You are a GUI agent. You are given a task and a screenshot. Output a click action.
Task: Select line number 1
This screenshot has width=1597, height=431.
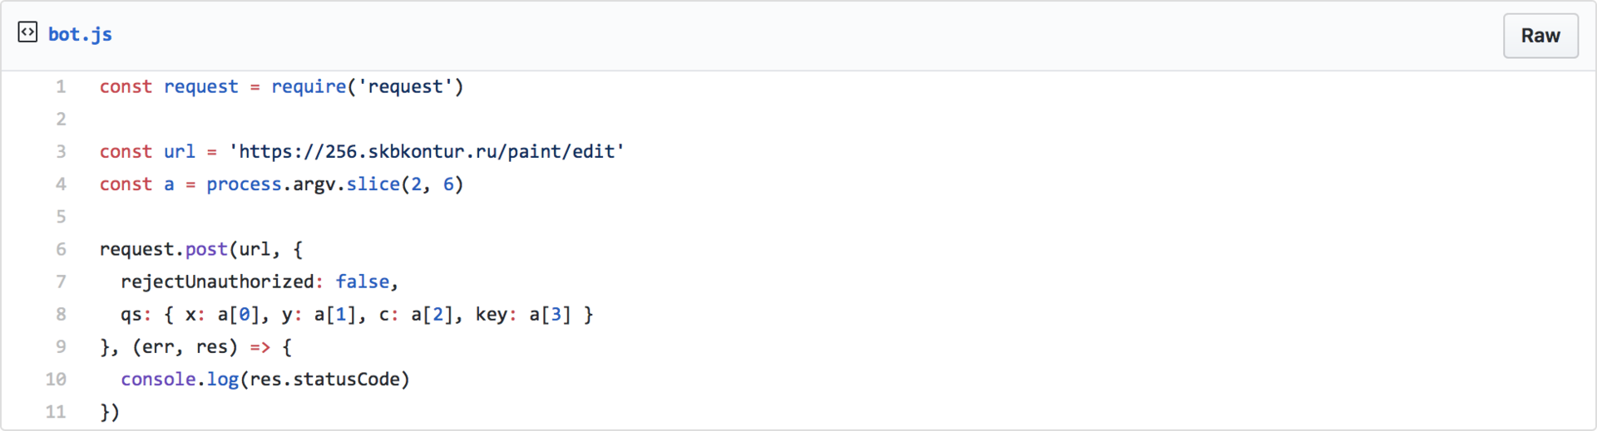(61, 86)
